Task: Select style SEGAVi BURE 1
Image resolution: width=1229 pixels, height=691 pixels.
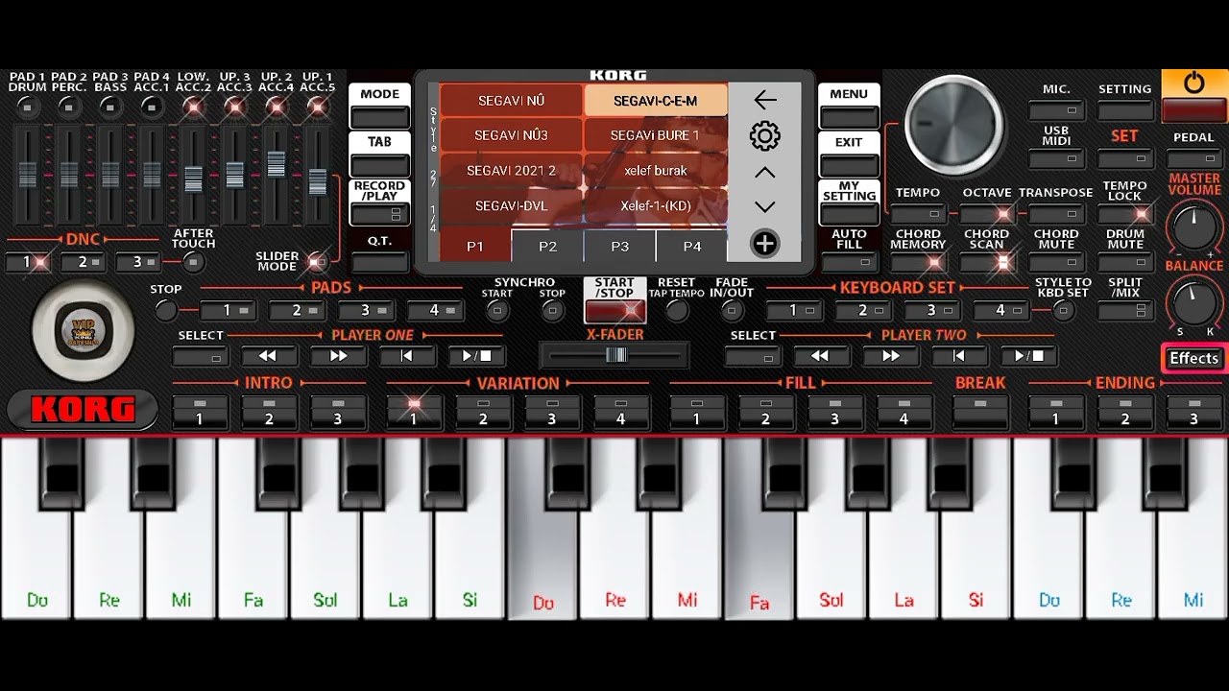Action: coord(656,135)
